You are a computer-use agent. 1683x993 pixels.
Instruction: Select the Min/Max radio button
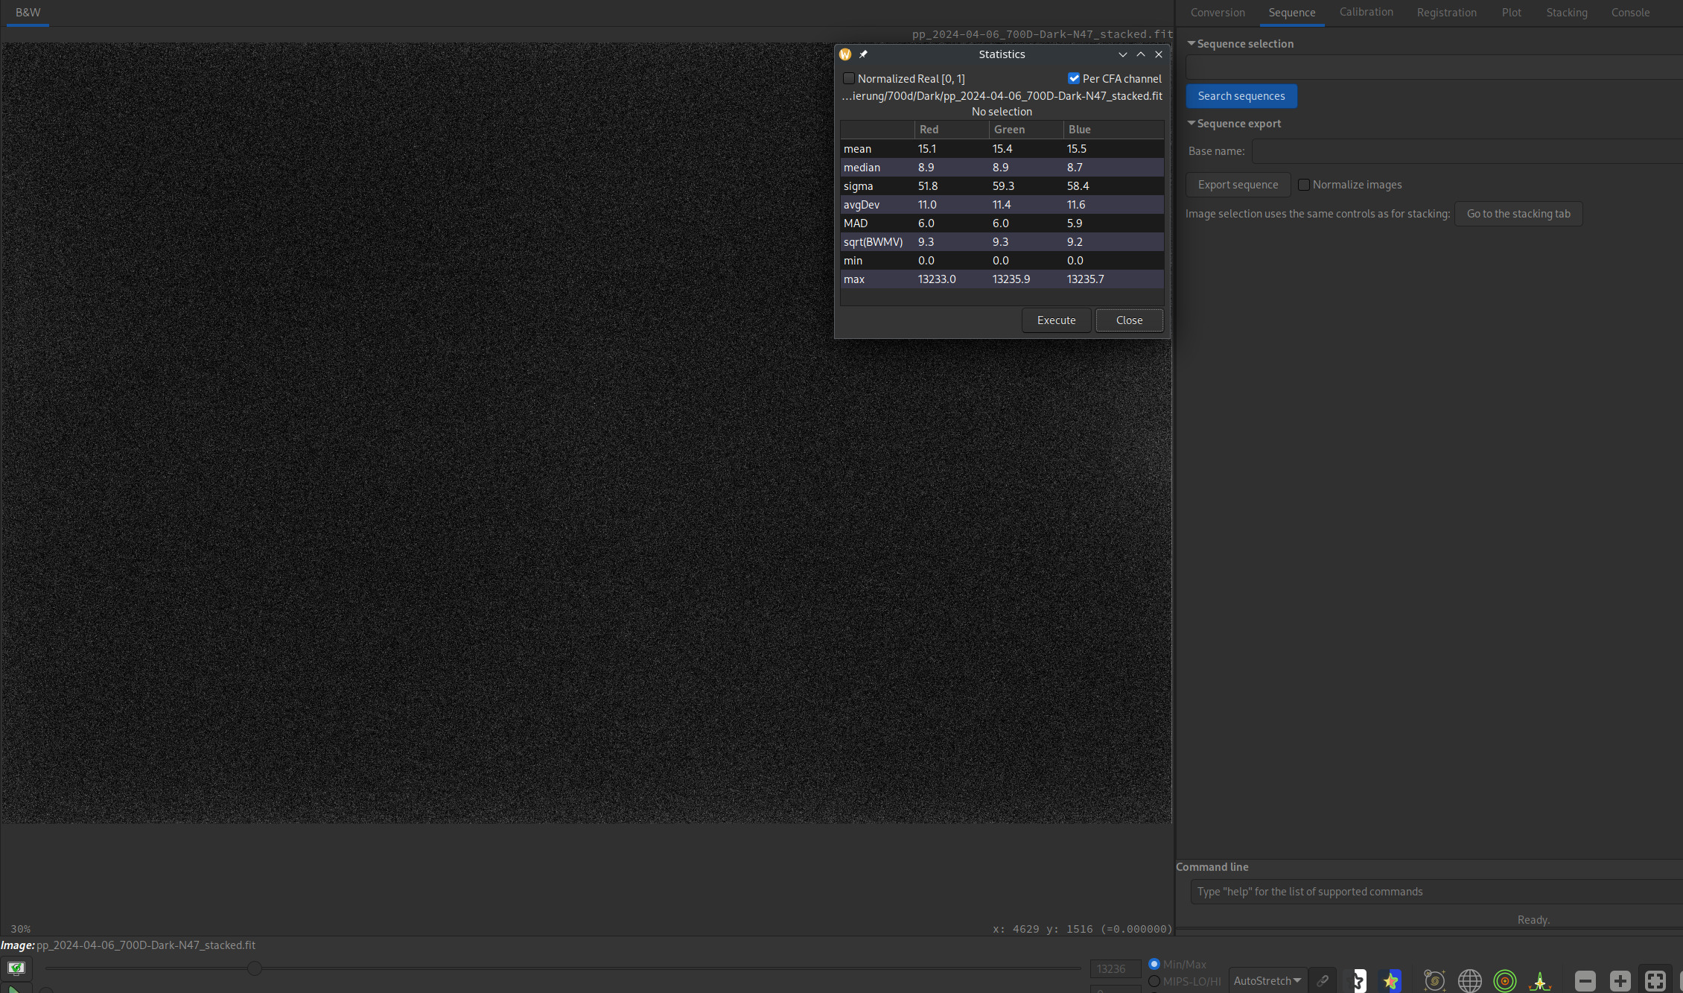1154,964
